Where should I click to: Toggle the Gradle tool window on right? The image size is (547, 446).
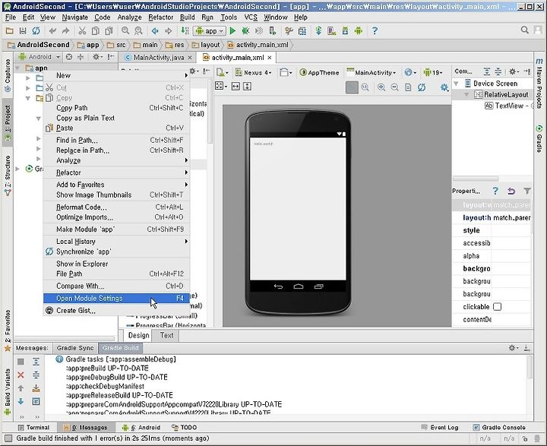click(539, 138)
